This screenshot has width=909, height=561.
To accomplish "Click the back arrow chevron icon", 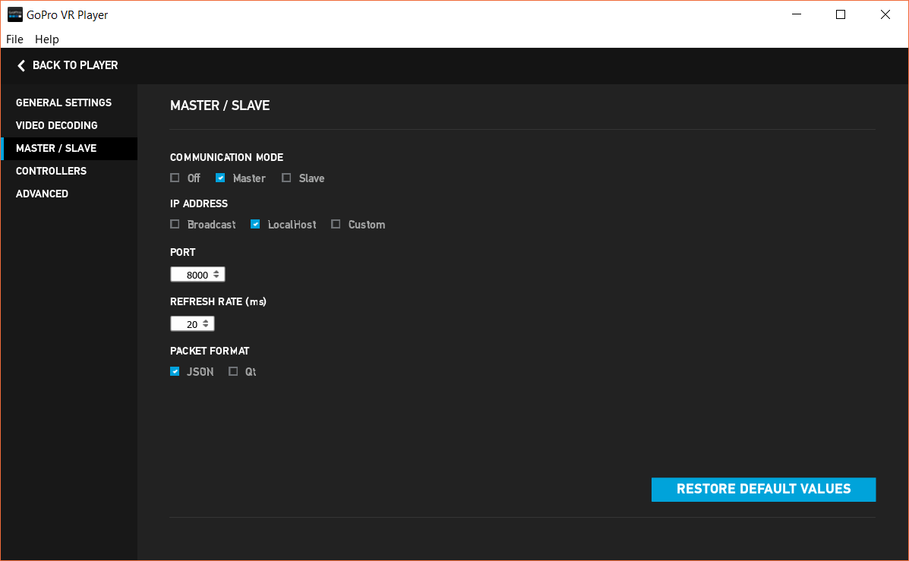I will (21, 66).
